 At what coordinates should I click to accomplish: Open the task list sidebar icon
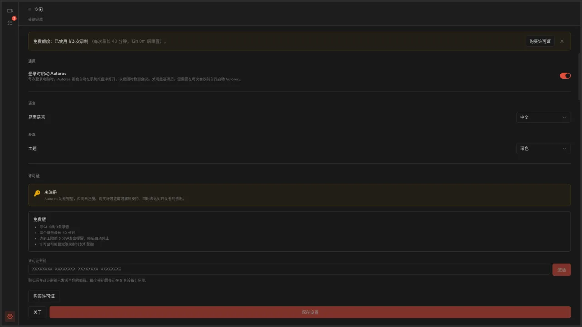10,22
